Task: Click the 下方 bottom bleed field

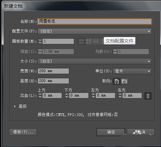Action: (x=79, y=95)
